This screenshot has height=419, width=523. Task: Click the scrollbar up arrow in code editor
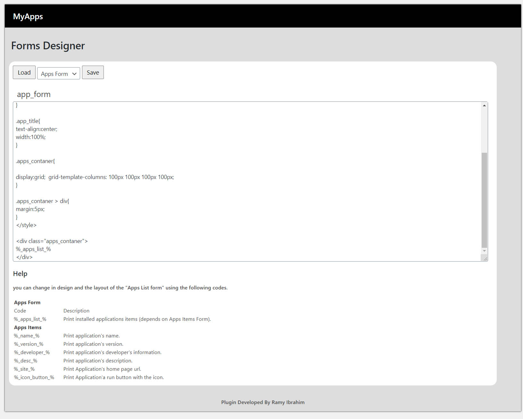click(484, 106)
